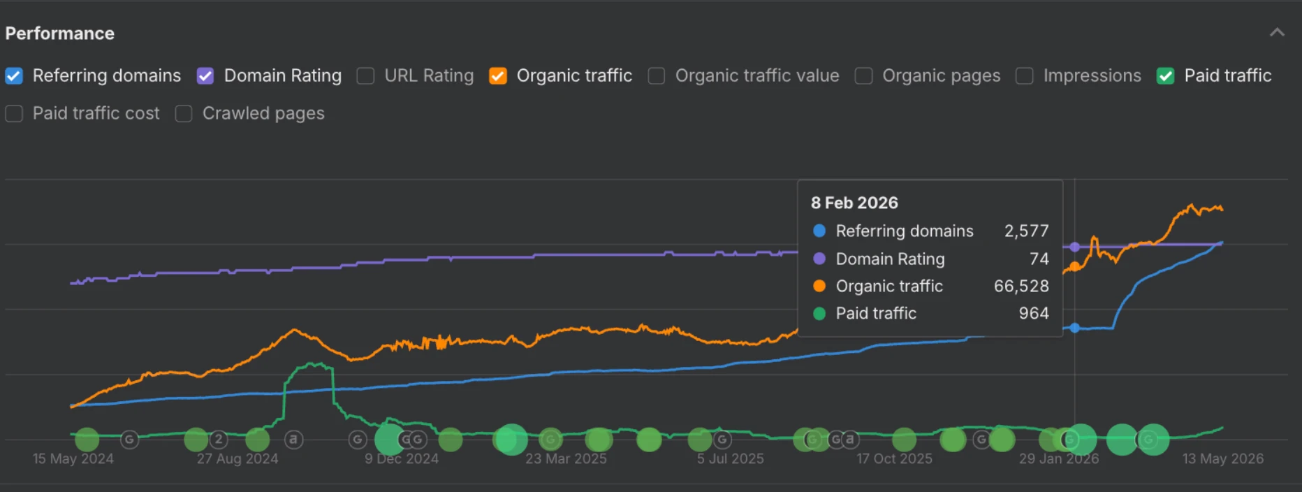Uncheck the Paid traffic checkbox
The image size is (1302, 492).
point(1166,76)
